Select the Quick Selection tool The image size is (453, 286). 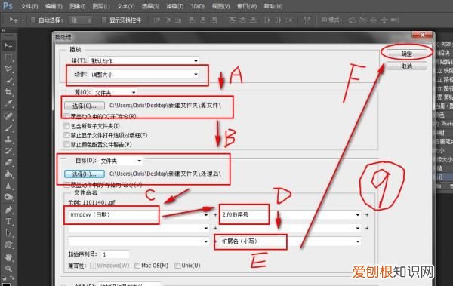coord(8,80)
